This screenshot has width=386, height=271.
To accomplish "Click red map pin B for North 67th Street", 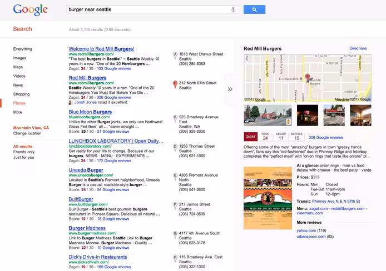I will (x=175, y=84).
